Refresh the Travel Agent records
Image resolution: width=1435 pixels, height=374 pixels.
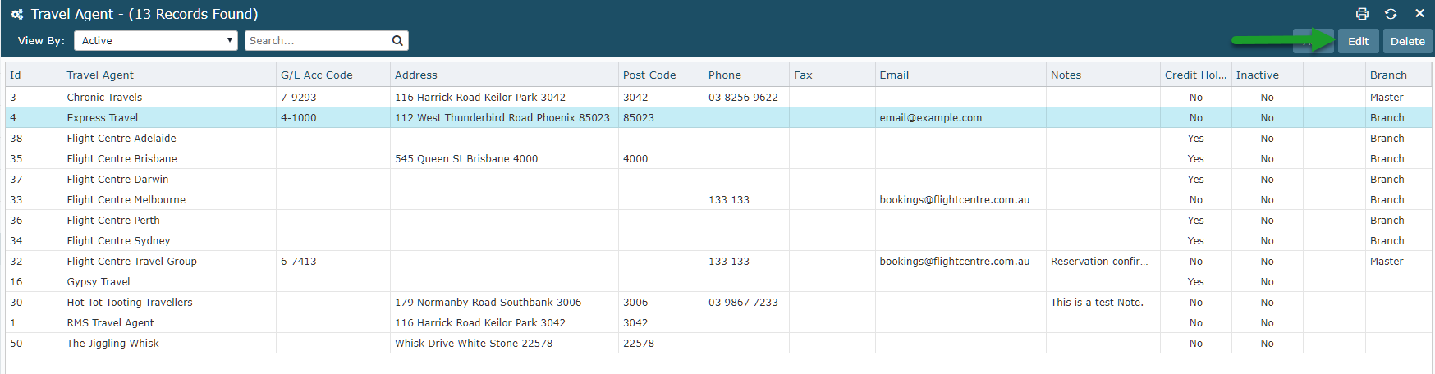(x=1391, y=14)
